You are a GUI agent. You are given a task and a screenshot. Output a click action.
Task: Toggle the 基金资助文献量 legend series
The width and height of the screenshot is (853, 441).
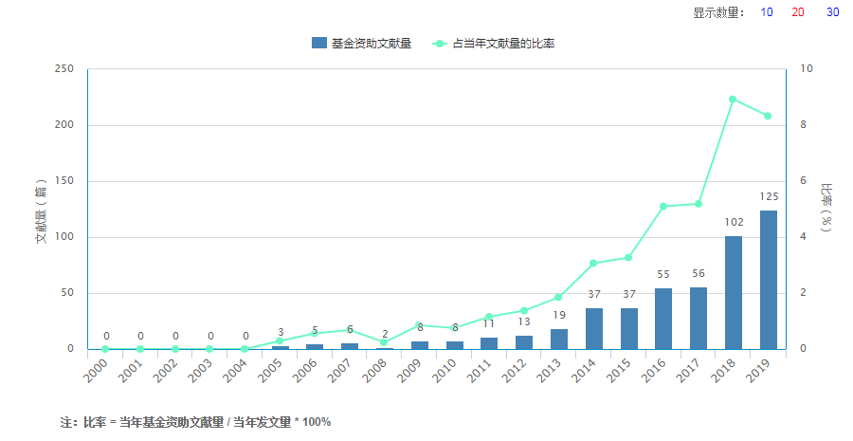coord(362,43)
